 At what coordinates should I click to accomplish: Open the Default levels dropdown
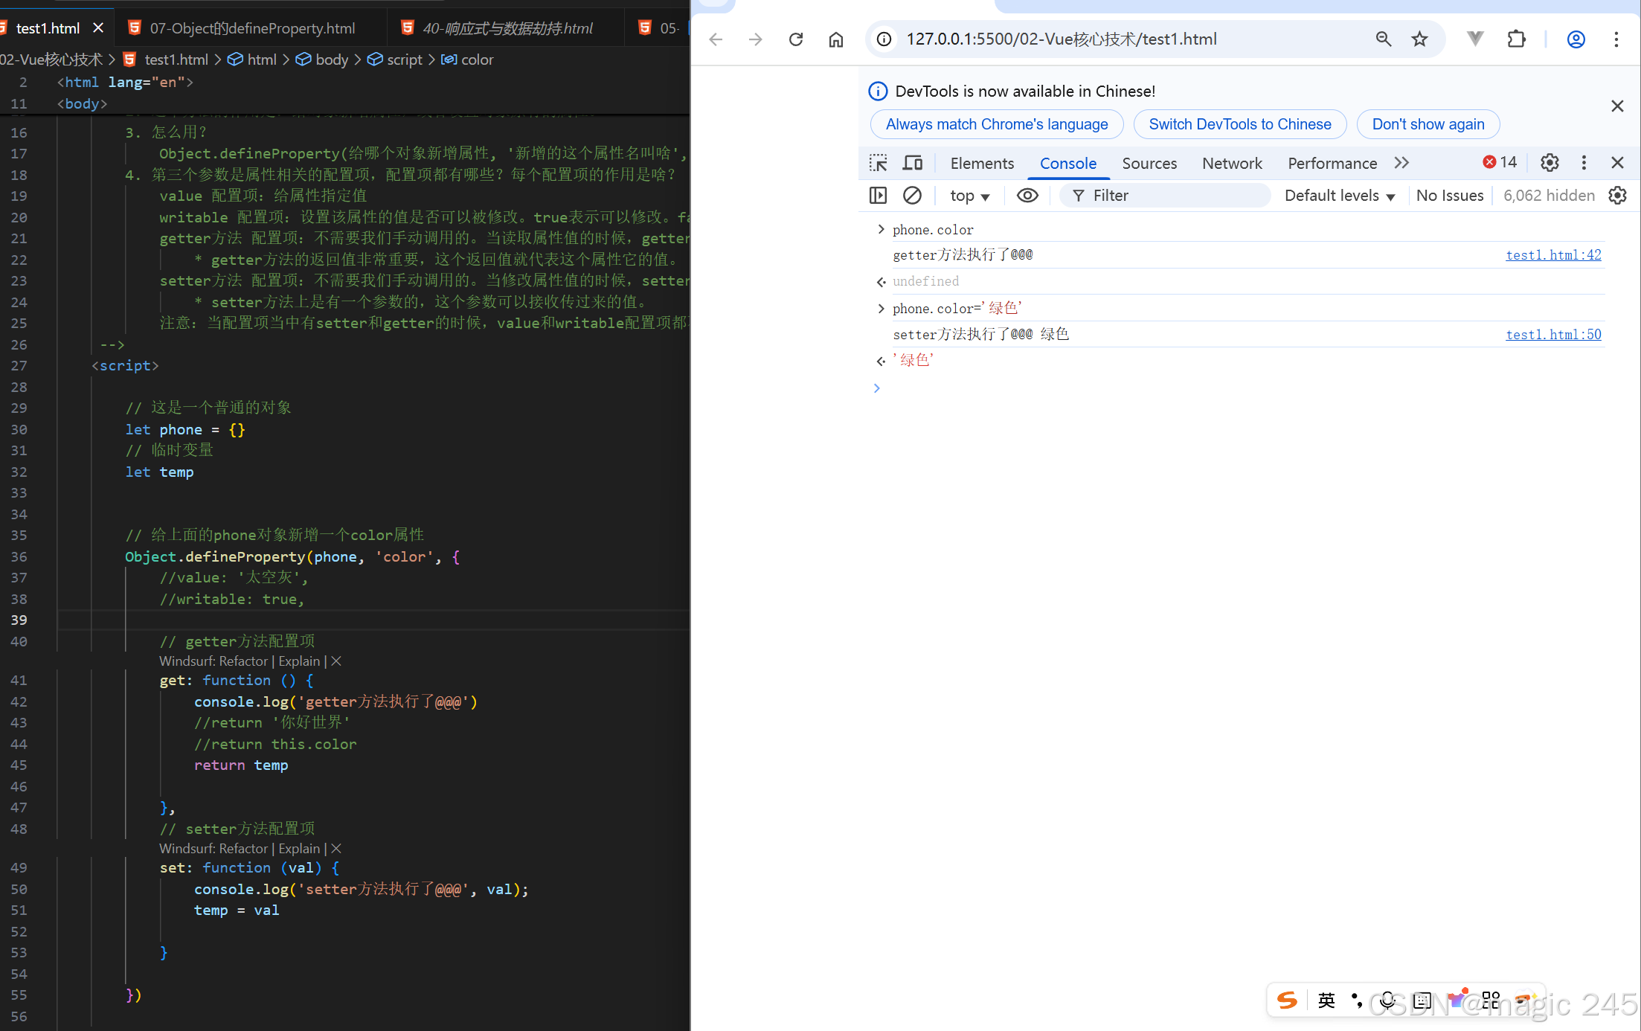coord(1339,196)
